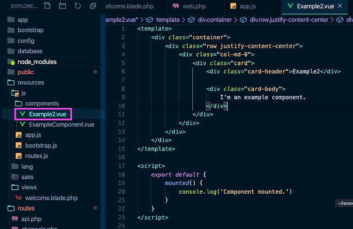This screenshot has height=229, width=353.
Task: Click the JS icon beside bootstrap.js
Action: tap(19, 146)
